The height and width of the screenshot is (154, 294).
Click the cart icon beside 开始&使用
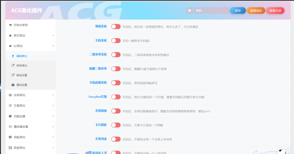[x=10, y=25]
